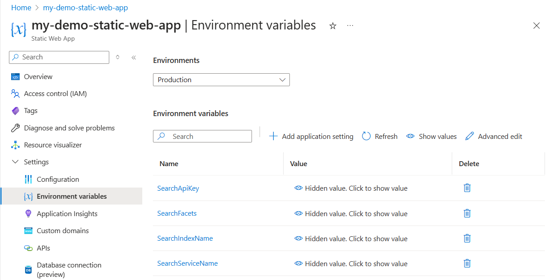553x280 pixels.
Task: Delete the SearchIndexName variable
Action: click(x=467, y=238)
